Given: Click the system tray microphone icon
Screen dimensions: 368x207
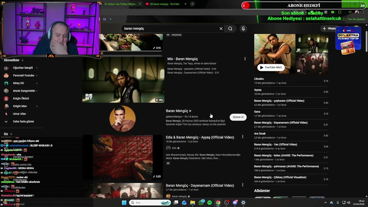Looking at the screenshot, I should (338, 203).
